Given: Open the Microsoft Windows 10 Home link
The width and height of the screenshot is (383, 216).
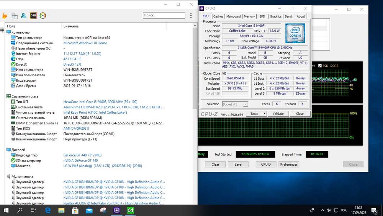Looking at the screenshot, I should (85, 43).
